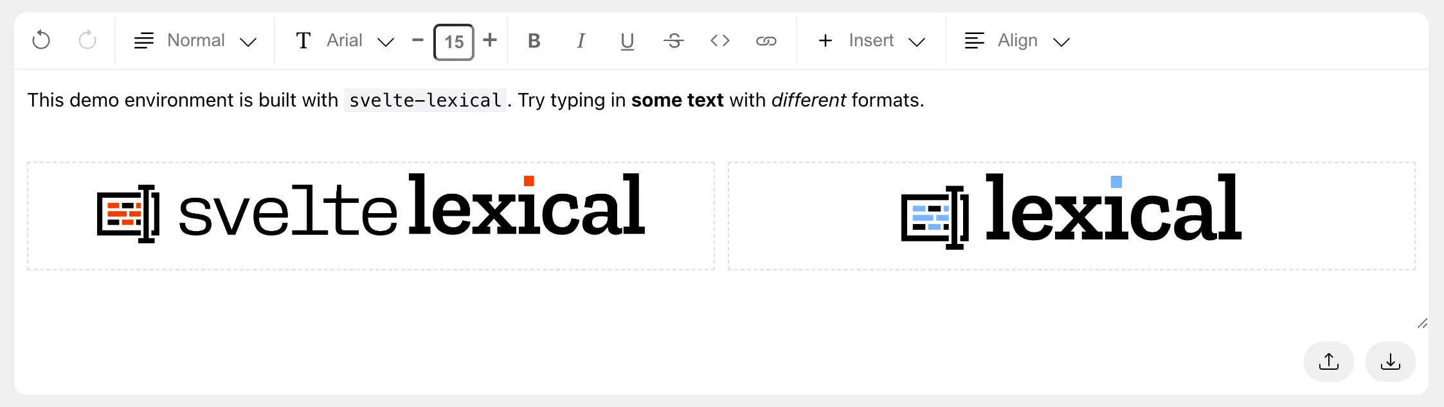Toggle strikethrough formatting
The height and width of the screenshot is (407, 1444).
[x=674, y=40]
